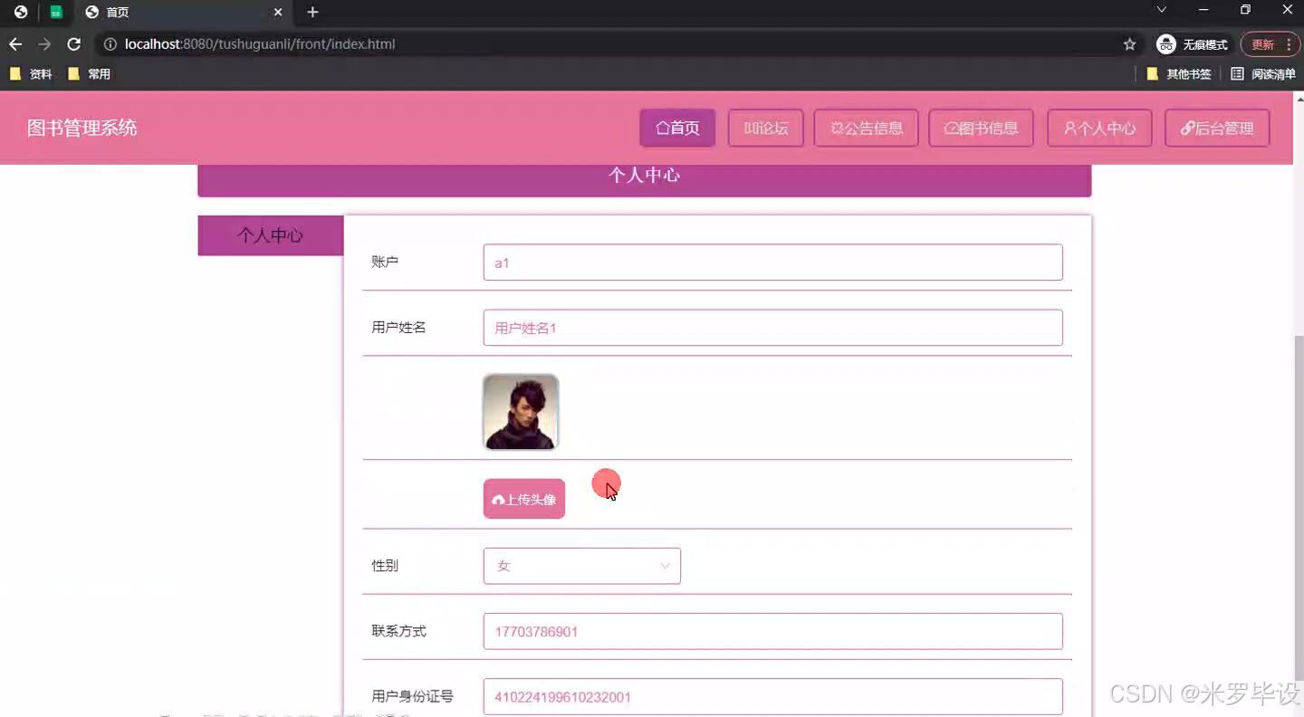Click the 上传头像 upload button
Screen dimensions: 1304x717
tap(524, 499)
